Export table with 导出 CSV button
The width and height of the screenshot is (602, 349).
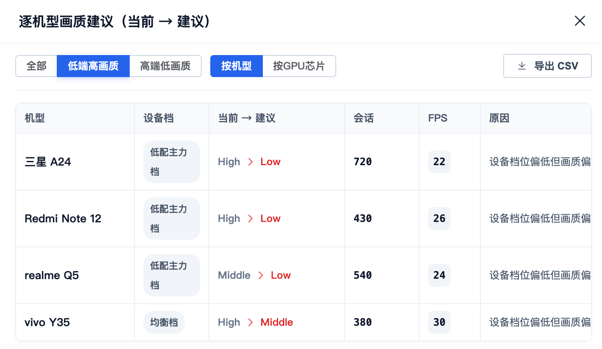(x=547, y=66)
